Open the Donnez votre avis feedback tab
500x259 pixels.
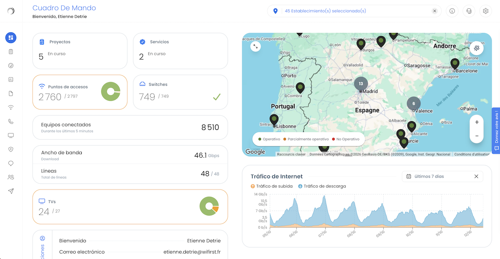496,131
